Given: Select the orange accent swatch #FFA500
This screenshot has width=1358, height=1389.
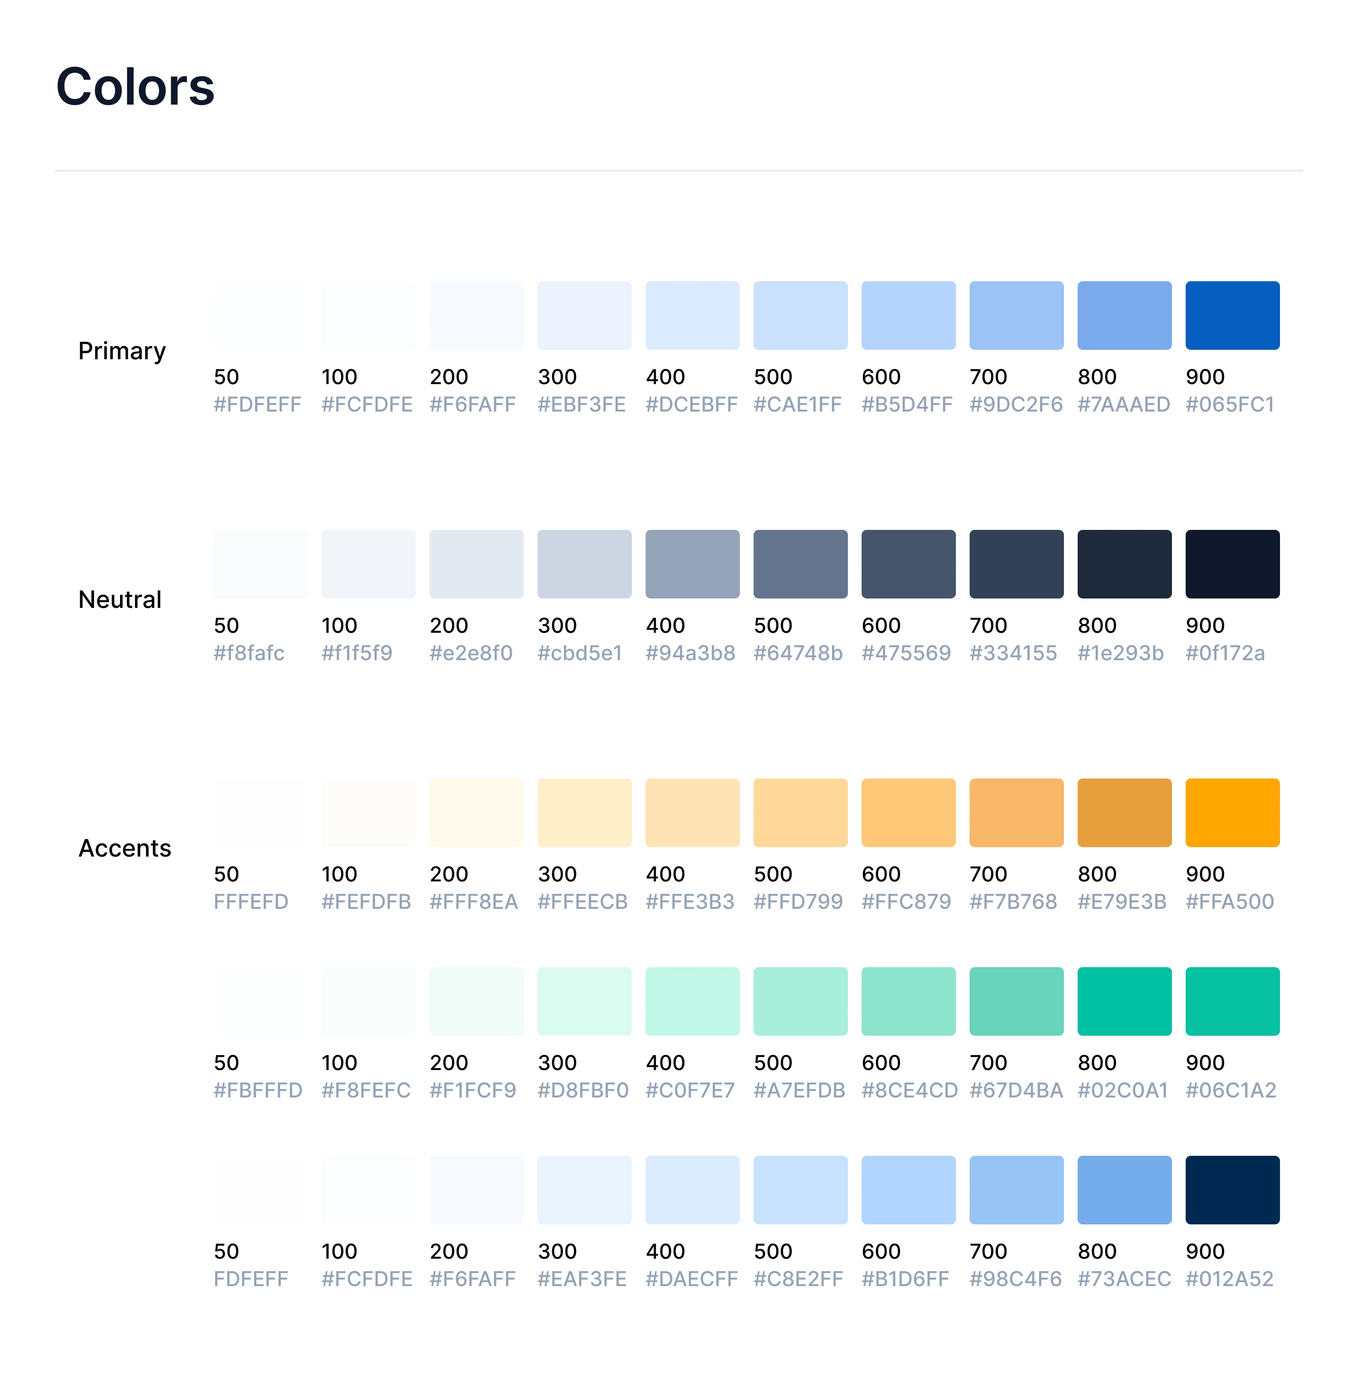Looking at the screenshot, I should coord(1232,812).
